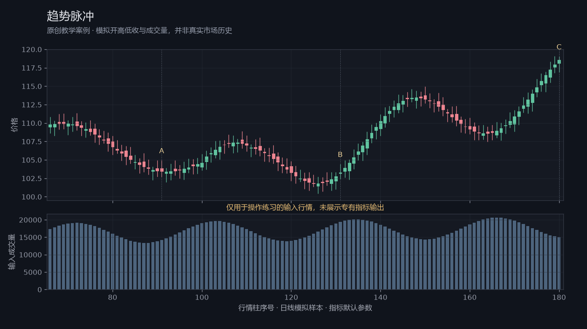Click the volume bar at index 100

[x=202, y=256]
